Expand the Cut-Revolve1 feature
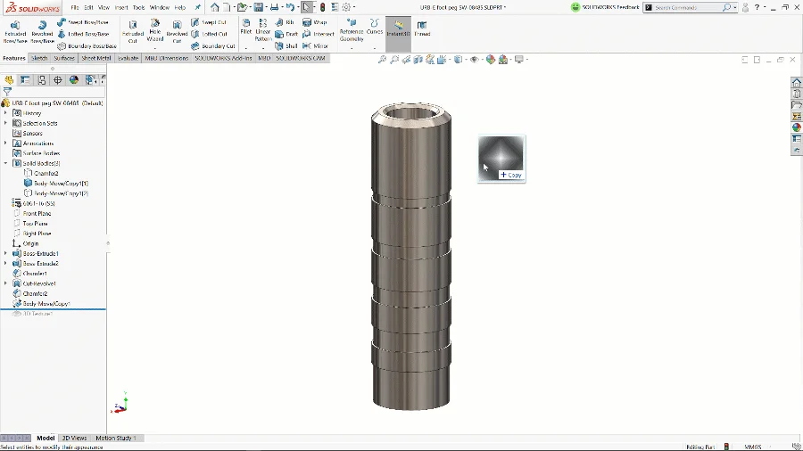The image size is (803, 451). (x=5, y=283)
